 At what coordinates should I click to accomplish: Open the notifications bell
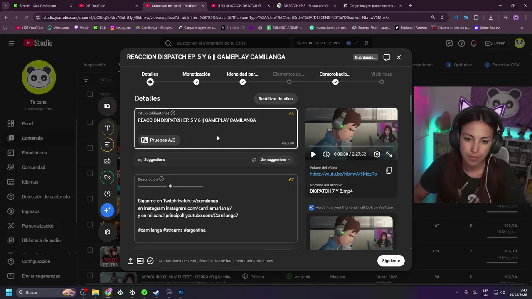473,43
